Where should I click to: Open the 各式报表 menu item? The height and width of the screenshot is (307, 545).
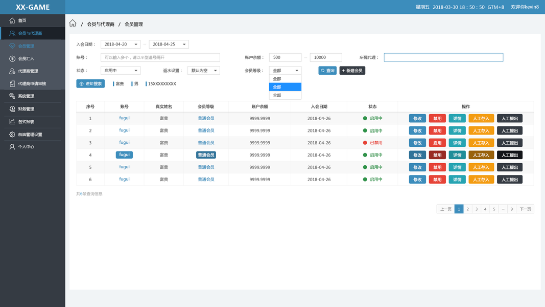click(x=33, y=121)
